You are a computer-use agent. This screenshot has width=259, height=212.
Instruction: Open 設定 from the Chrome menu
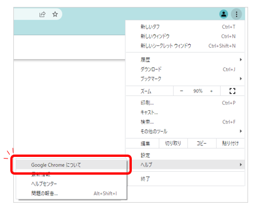point(185,155)
